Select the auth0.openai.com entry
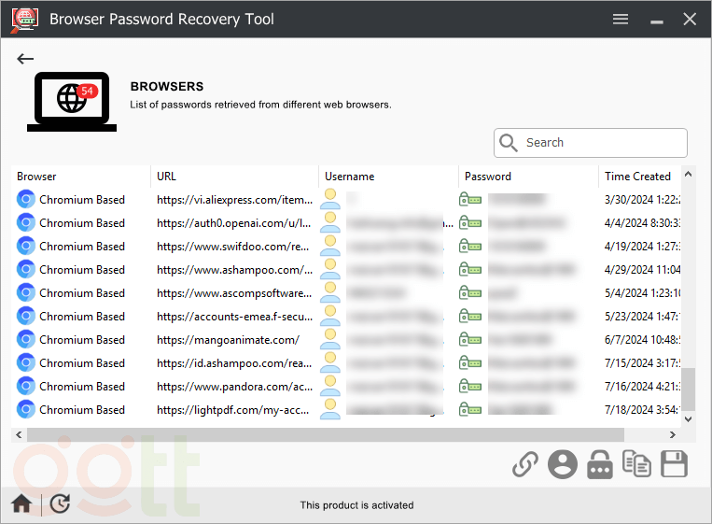Screen dimensions: 712x524 click(233, 223)
